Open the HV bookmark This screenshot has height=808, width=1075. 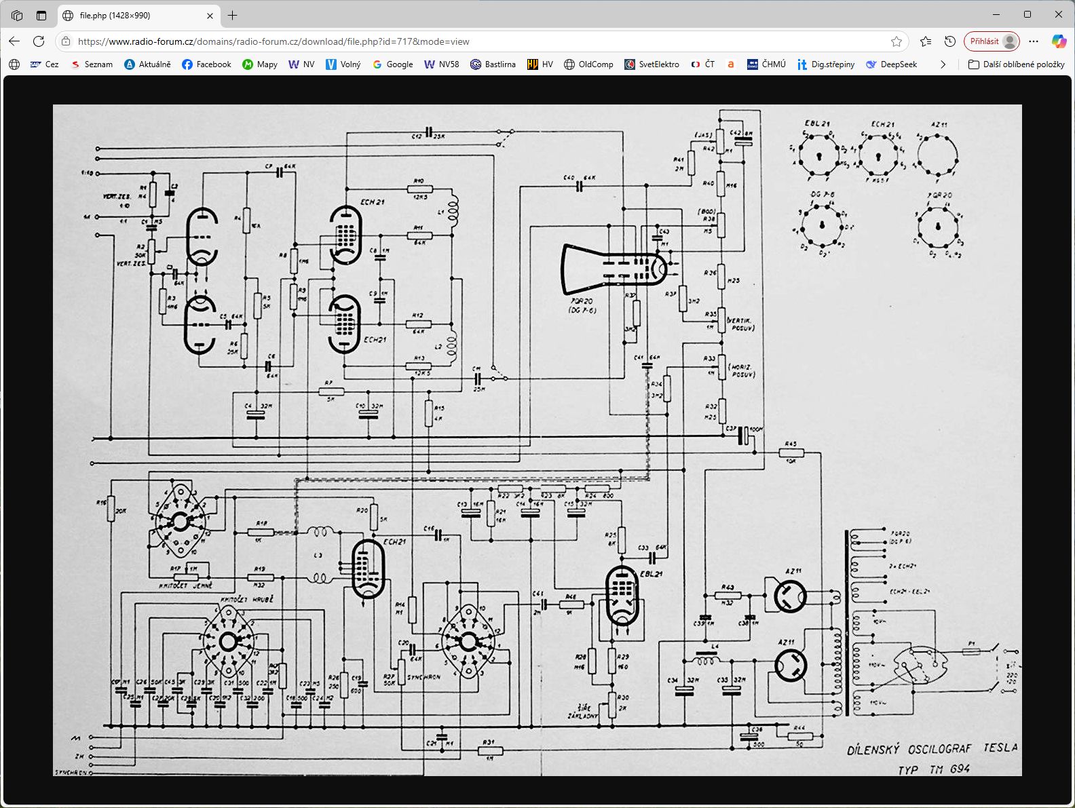(540, 64)
